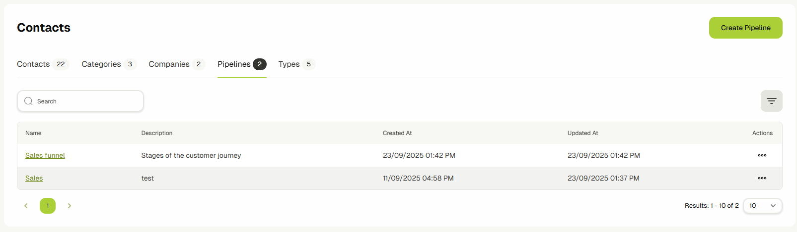Expand the rows-per-page dropdown
This screenshot has height=232, width=797.
(x=762, y=206)
